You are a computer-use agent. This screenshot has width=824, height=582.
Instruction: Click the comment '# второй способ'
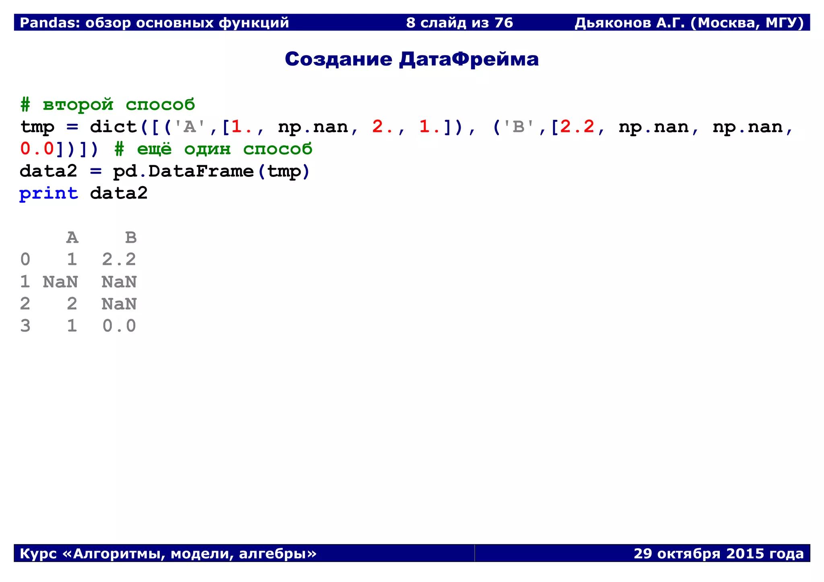pyautogui.click(x=107, y=105)
